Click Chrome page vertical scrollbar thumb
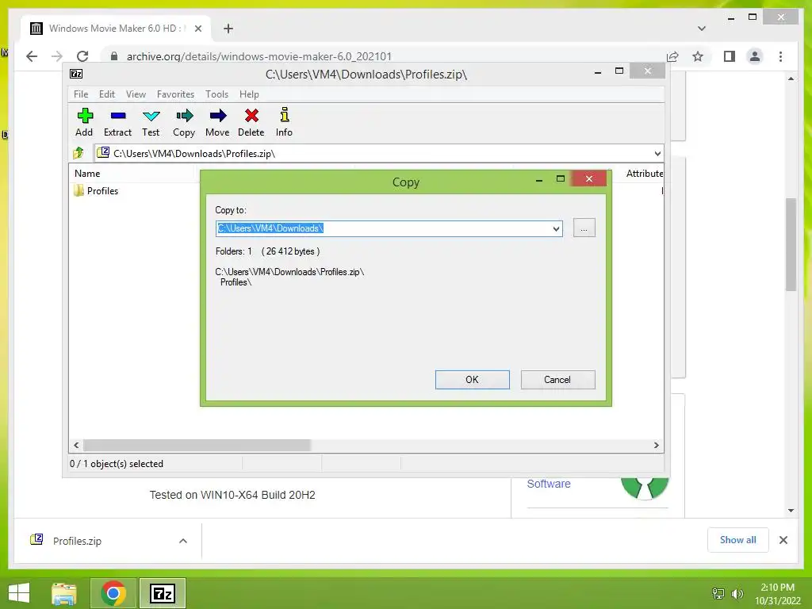This screenshot has height=609, width=812. click(791, 244)
